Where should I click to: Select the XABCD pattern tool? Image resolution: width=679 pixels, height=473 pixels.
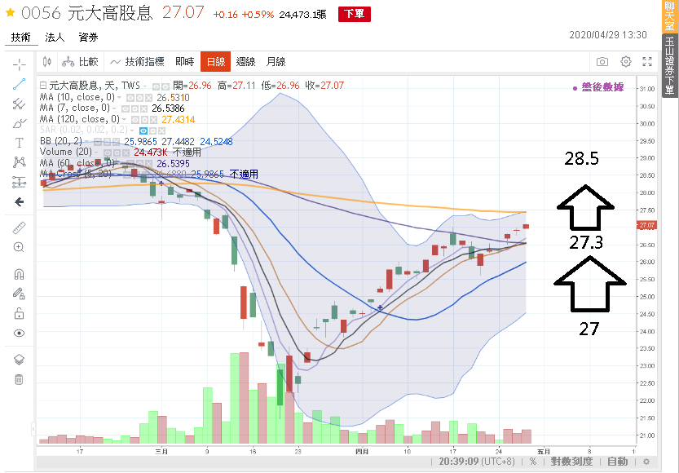pyautogui.click(x=19, y=162)
